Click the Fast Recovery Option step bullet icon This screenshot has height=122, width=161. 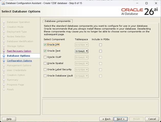click(x=4, y=51)
